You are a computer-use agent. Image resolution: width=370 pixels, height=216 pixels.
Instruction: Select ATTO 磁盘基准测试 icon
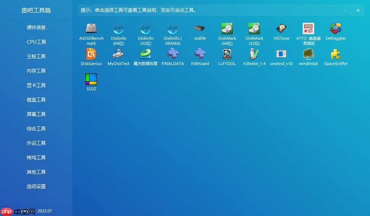309,29
